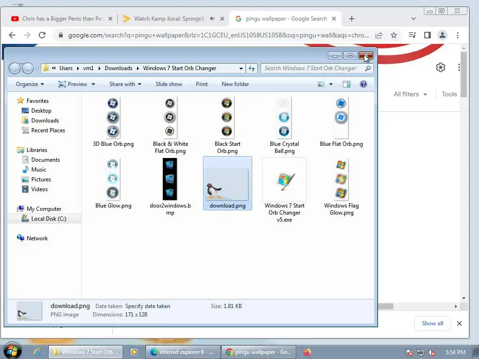The height and width of the screenshot is (359, 479).
Task: Open Chrome media controls
Action: [413, 35]
